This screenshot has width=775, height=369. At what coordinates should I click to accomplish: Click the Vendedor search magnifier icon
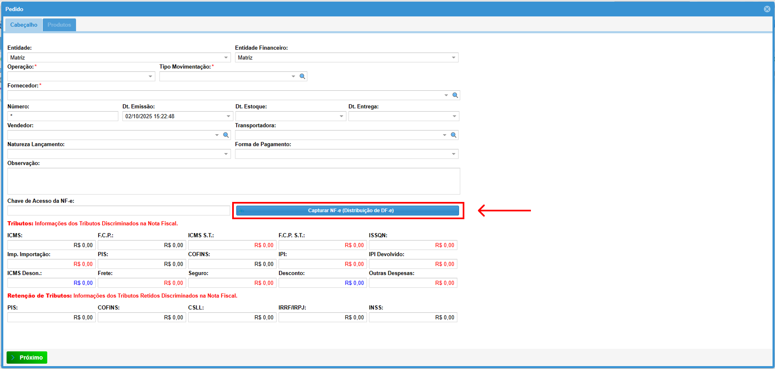pyautogui.click(x=226, y=135)
